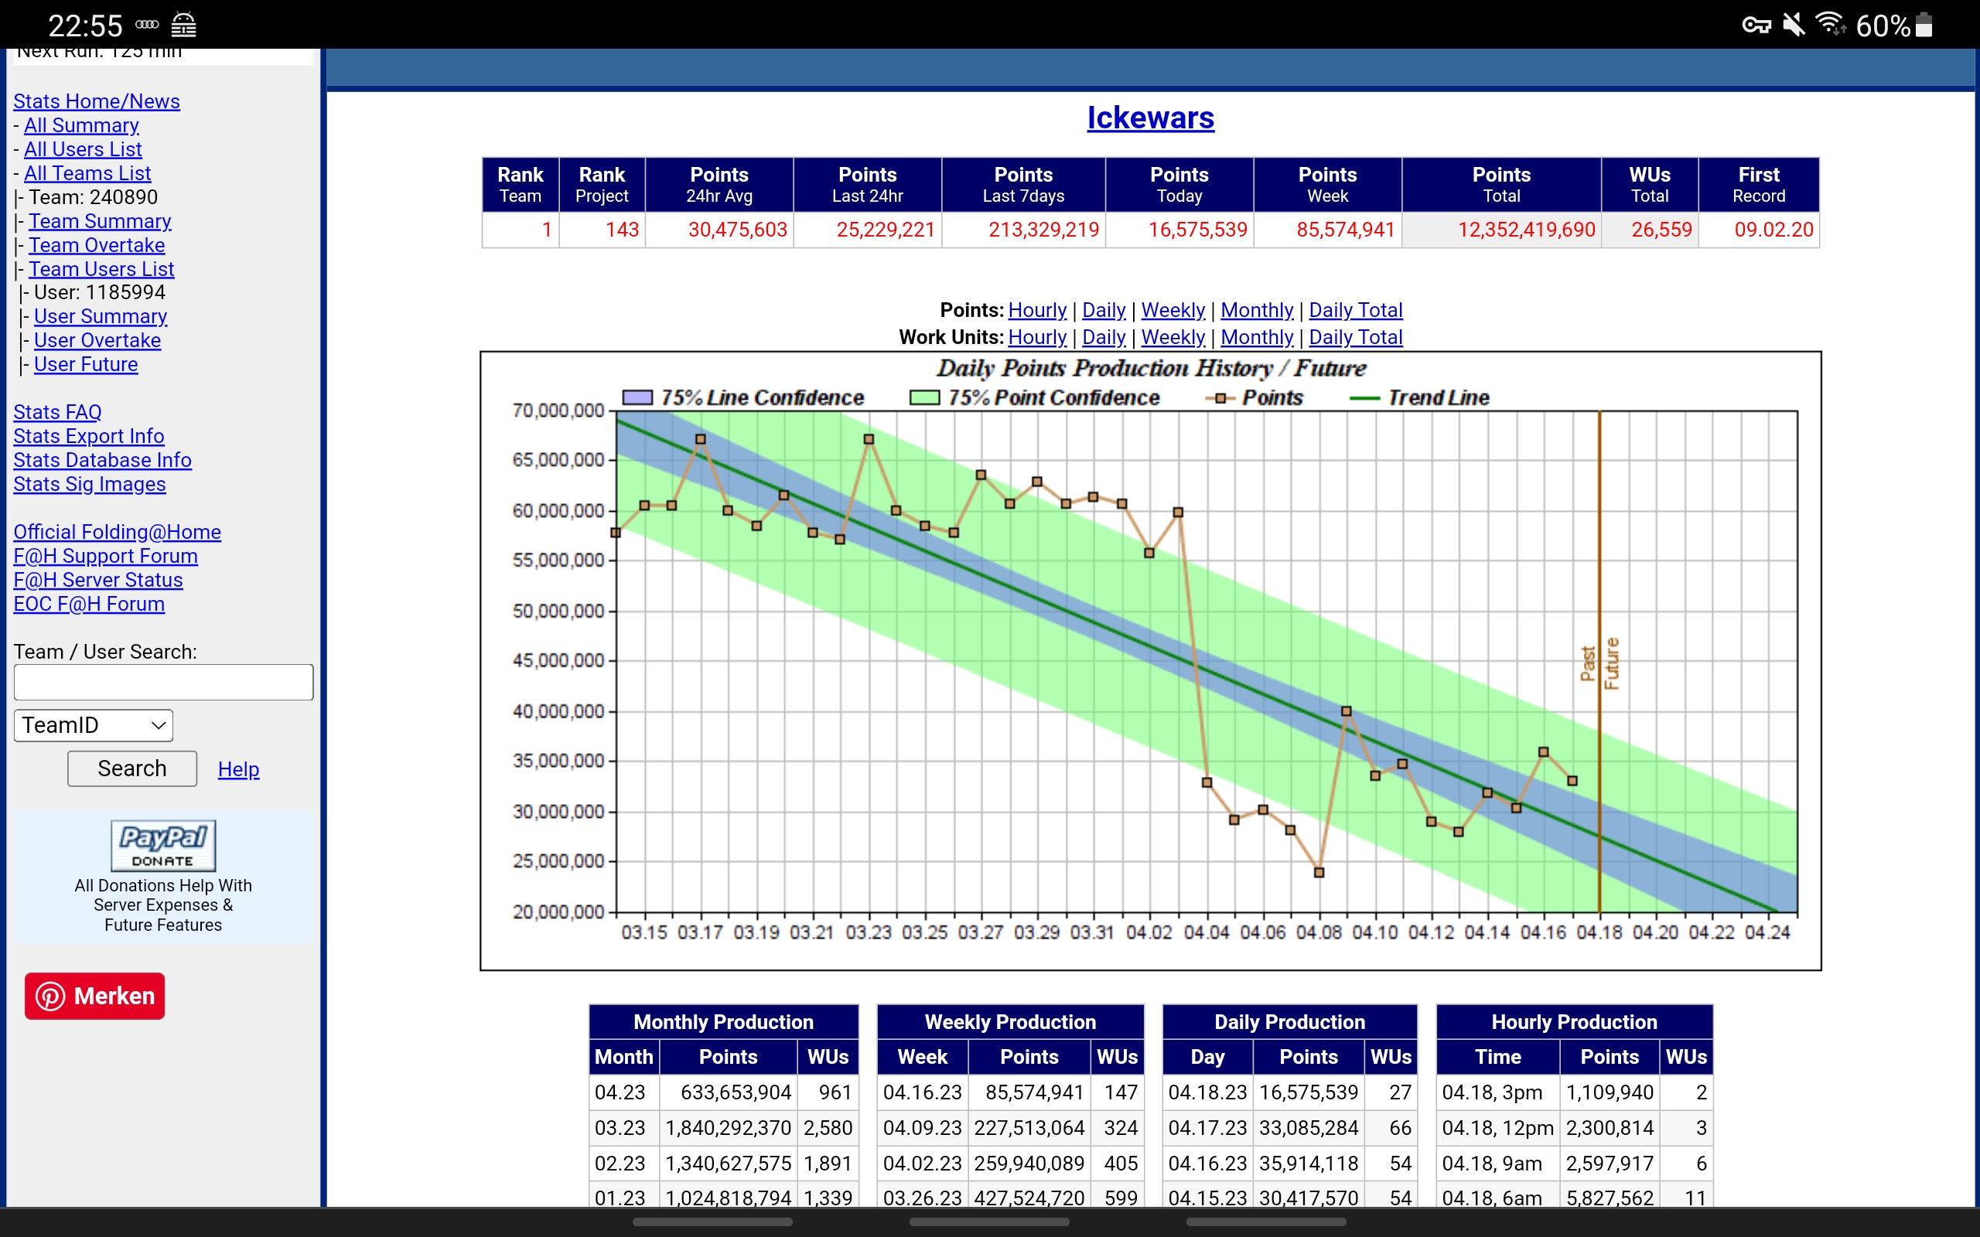This screenshot has height=1237, width=1980.
Task: Go to All Summary page
Action: point(81,125)
